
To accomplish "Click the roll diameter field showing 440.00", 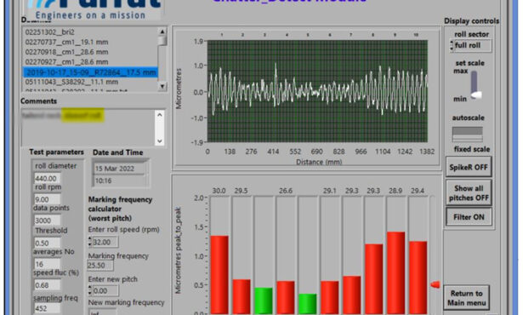I will click(x=48, y=179).
